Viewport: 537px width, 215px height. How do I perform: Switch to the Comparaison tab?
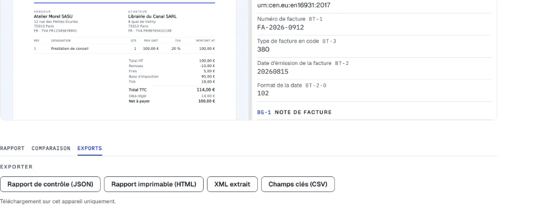point(51,148)
